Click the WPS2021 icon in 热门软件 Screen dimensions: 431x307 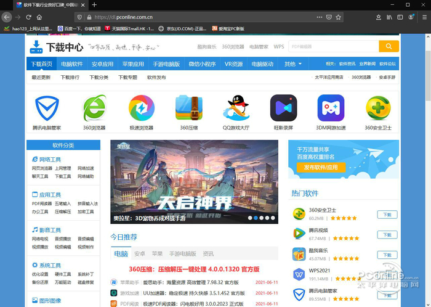(299, 274)
